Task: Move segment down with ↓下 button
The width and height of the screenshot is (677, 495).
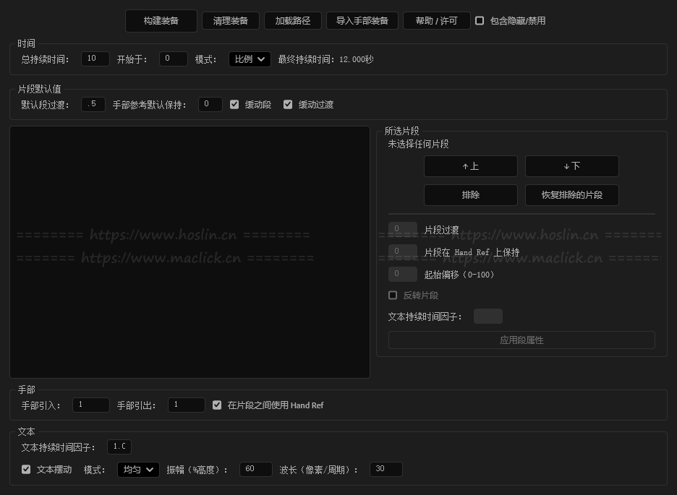Action: 571,166
